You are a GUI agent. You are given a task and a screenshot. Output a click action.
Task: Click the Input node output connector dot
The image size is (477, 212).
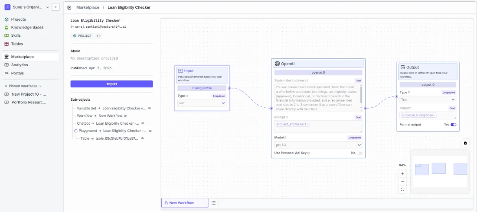(x=229, y=88)
